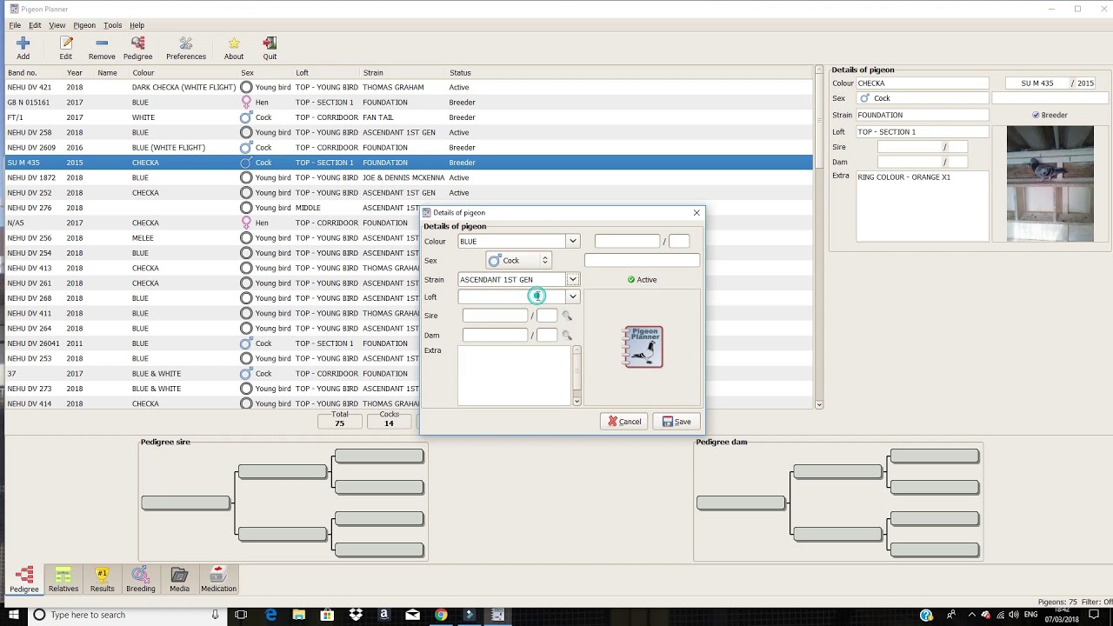Select row NEHU DV 1872
This screenshot has width=1113, height=626.
coord(409,178)
